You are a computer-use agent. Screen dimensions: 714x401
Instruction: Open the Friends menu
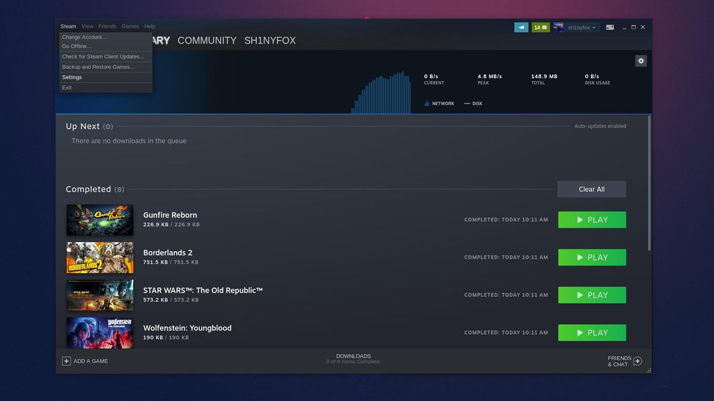coord(107,26)
